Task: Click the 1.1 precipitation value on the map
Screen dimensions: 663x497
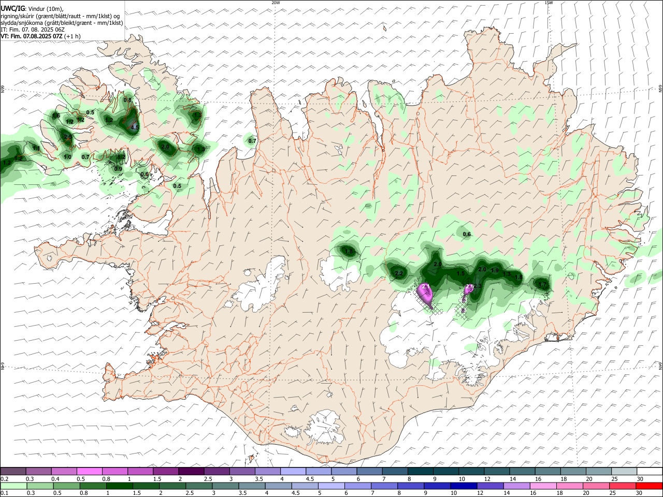Action: coord(36,148)
